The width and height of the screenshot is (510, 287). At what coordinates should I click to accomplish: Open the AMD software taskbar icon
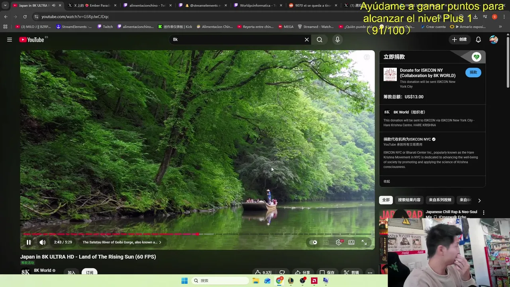click(314, 281)
